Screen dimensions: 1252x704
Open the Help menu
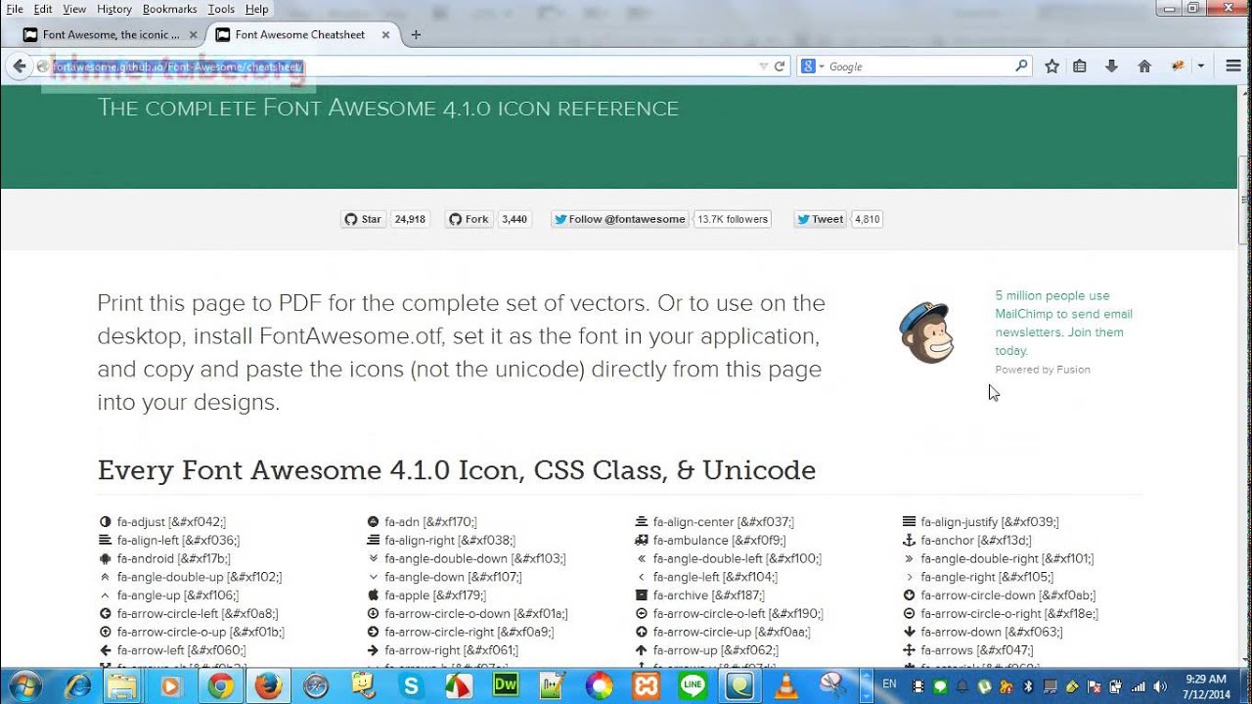click(256, 9)
